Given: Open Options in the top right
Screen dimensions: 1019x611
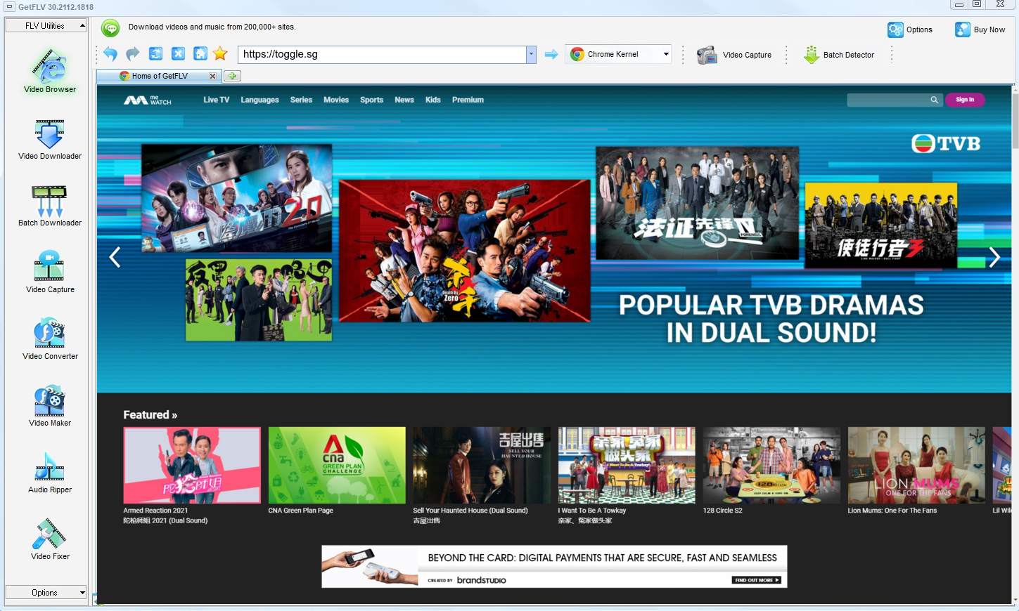Looking at the screenshot, I should [910, 29].
